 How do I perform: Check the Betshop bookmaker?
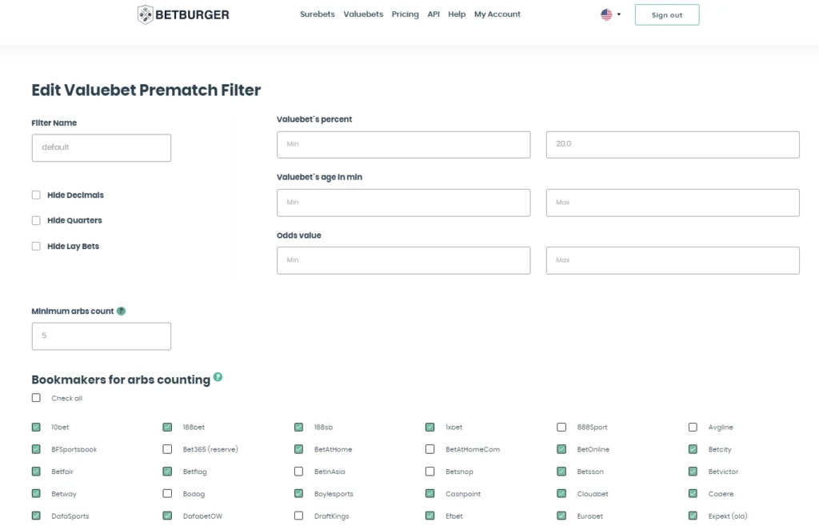(x=429, y=472)
